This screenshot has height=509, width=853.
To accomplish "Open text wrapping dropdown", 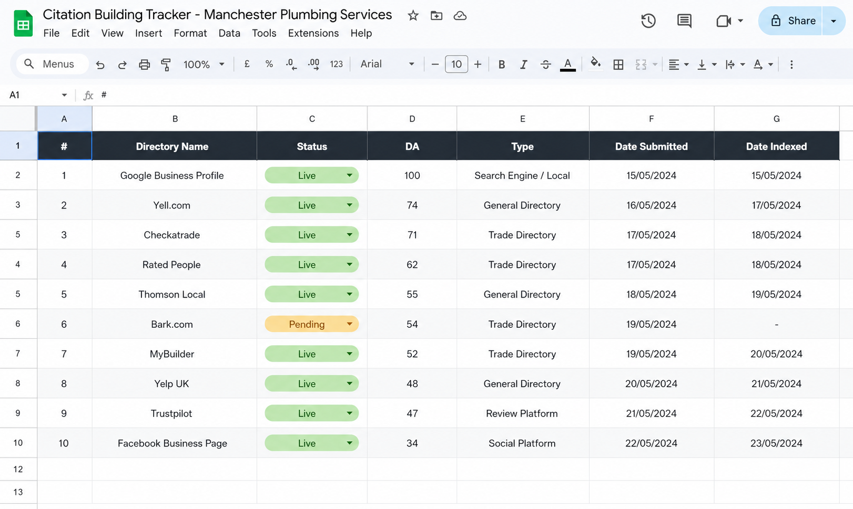I will coord(735,64).
